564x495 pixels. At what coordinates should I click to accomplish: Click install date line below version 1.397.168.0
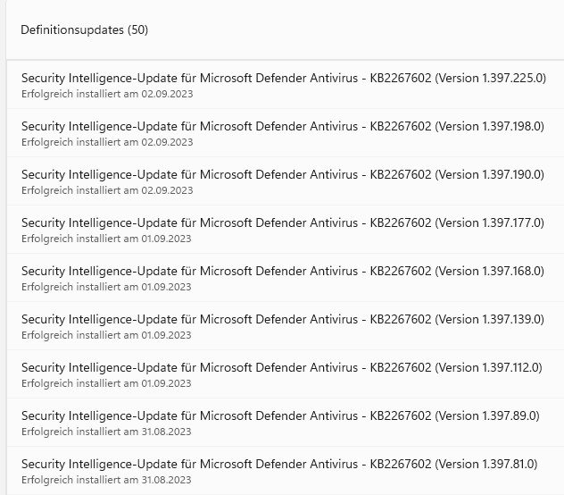(x=106, y=287)
